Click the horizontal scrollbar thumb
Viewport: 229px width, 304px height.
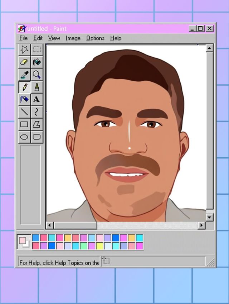75,225
